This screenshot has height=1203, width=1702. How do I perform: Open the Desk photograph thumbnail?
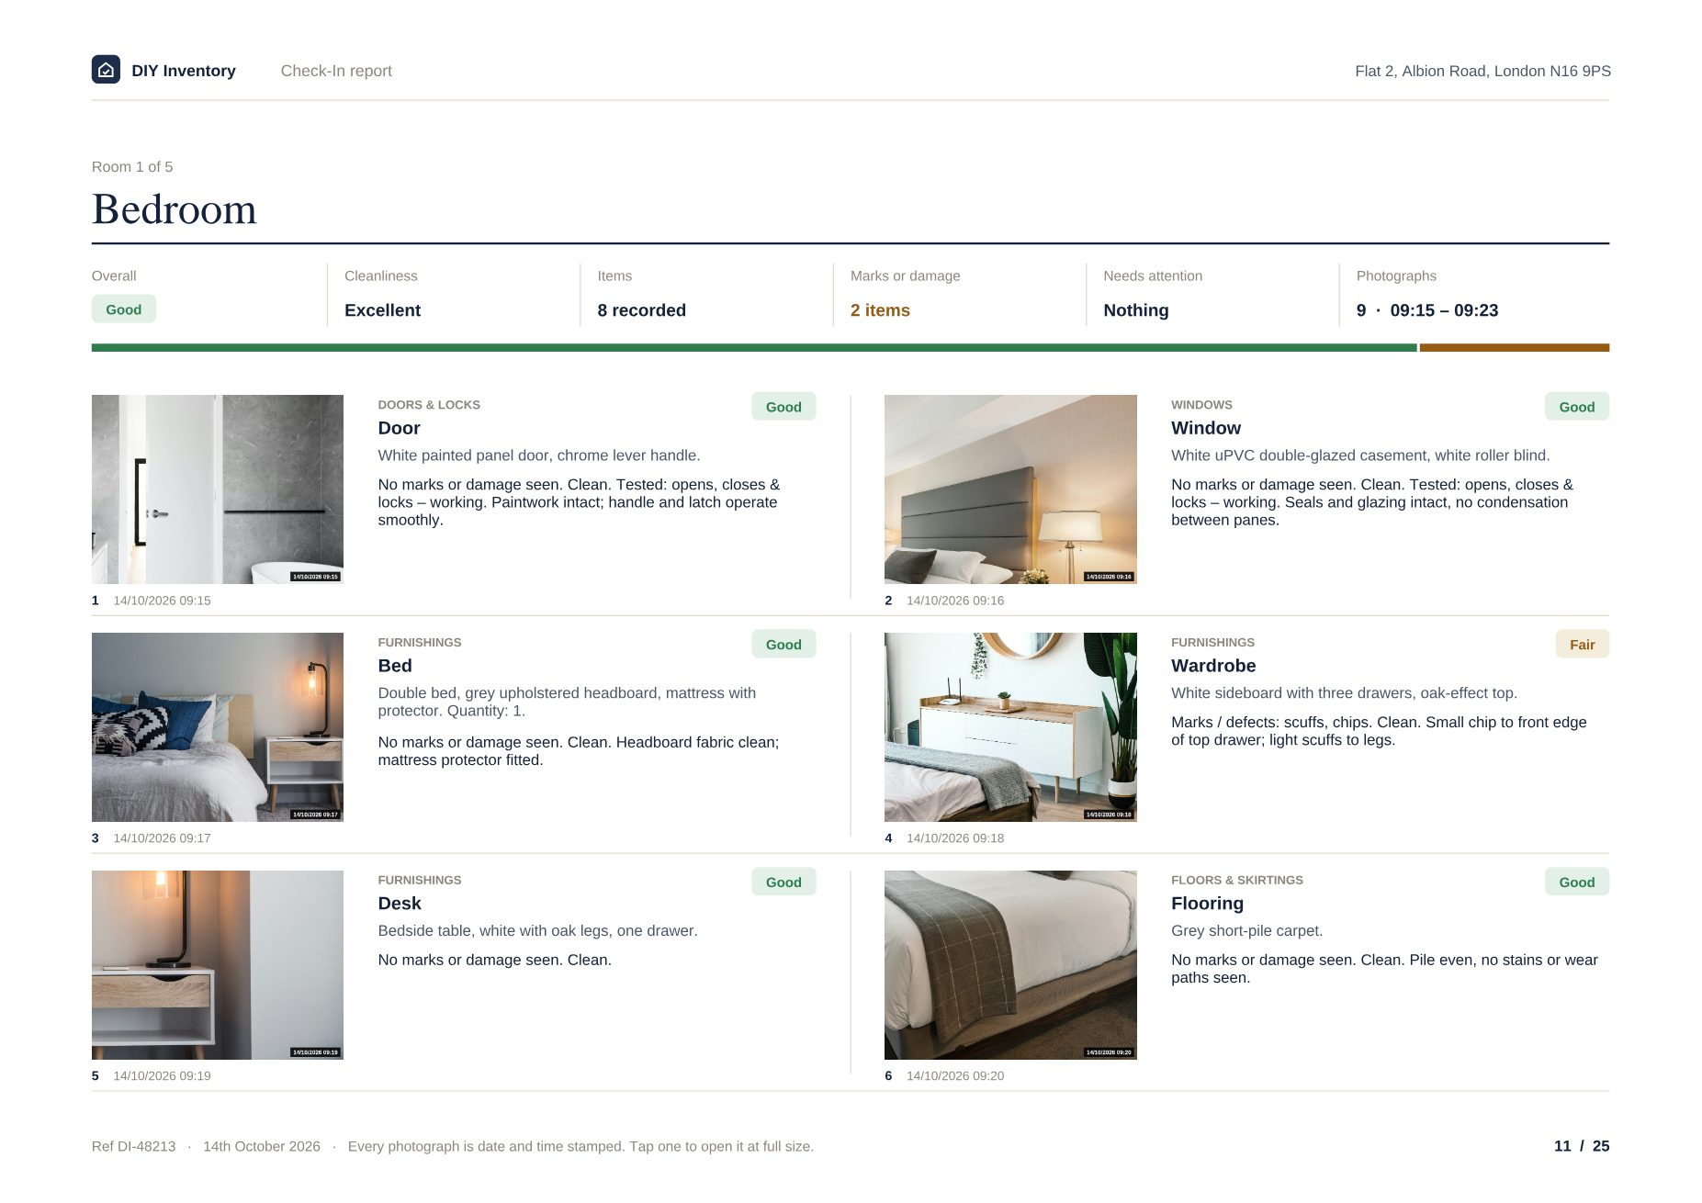218,965
